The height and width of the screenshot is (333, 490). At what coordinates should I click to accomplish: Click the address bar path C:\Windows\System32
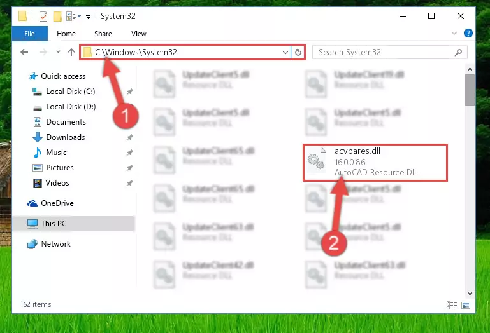(x=136, y=52)
